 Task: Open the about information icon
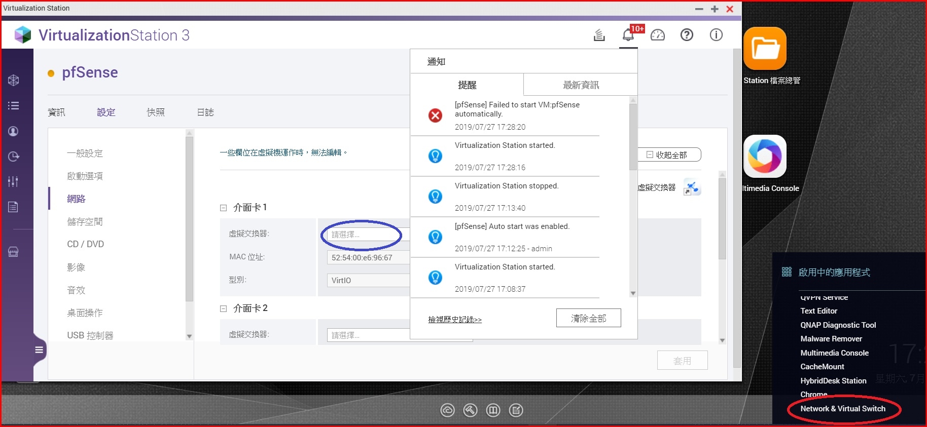(x=716, y=35)
